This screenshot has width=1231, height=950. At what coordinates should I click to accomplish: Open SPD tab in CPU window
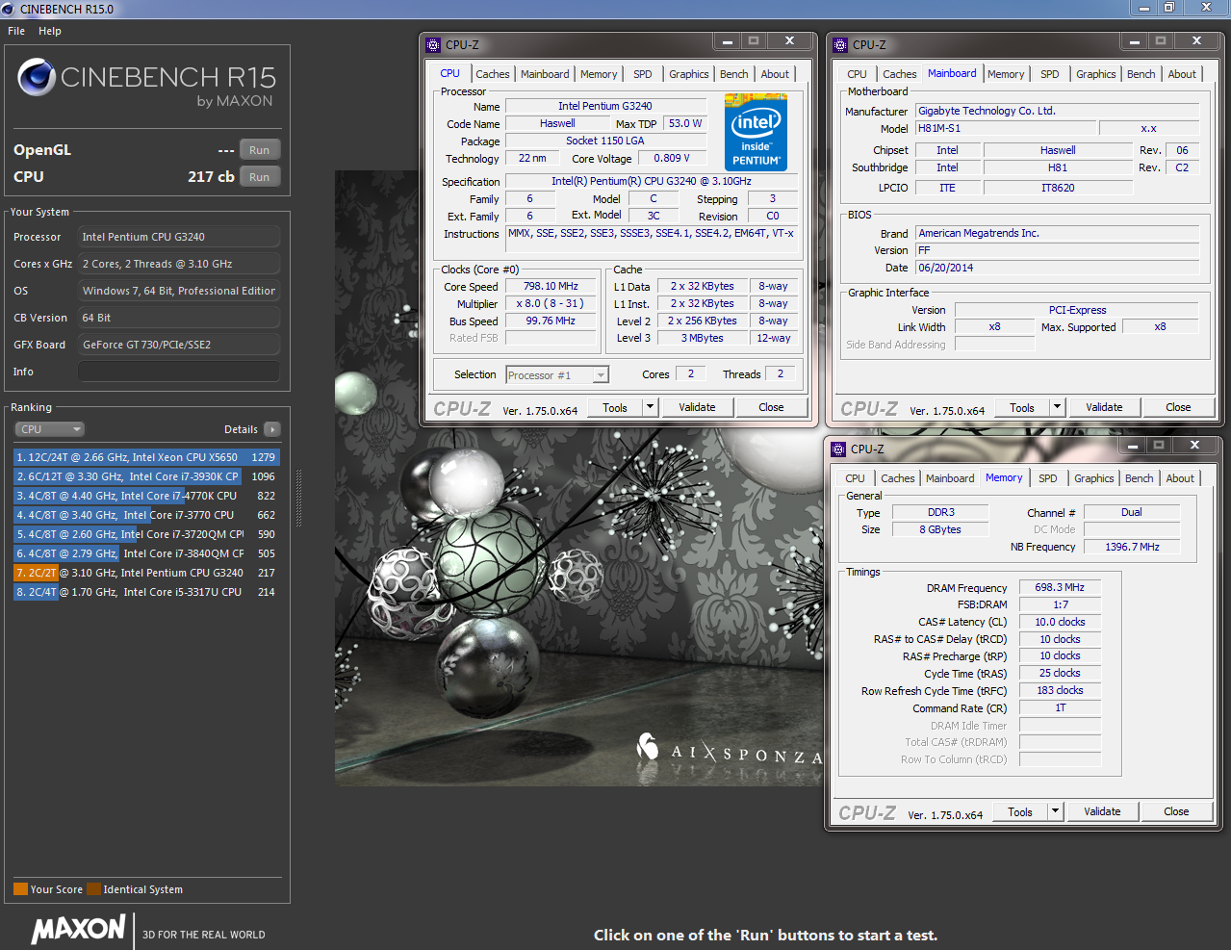point(643,74)
